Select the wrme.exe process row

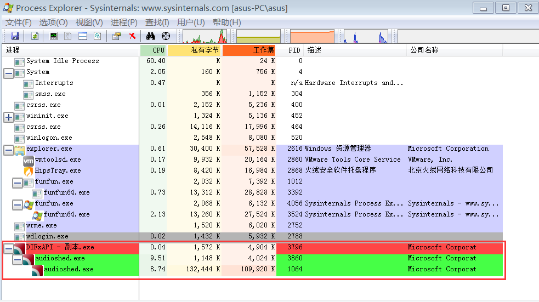(x=253, y=225)
